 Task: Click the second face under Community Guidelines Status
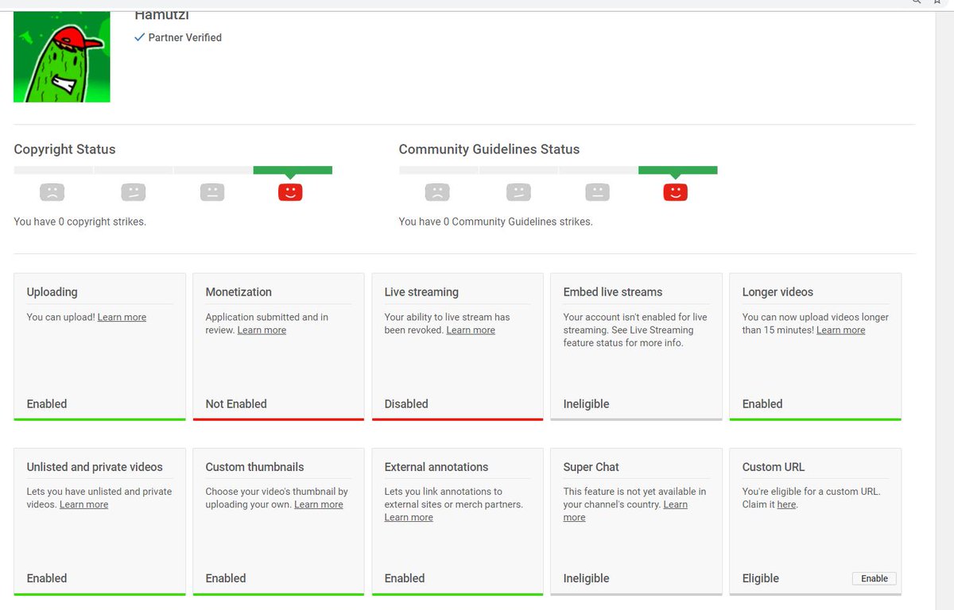click(518, 192)
